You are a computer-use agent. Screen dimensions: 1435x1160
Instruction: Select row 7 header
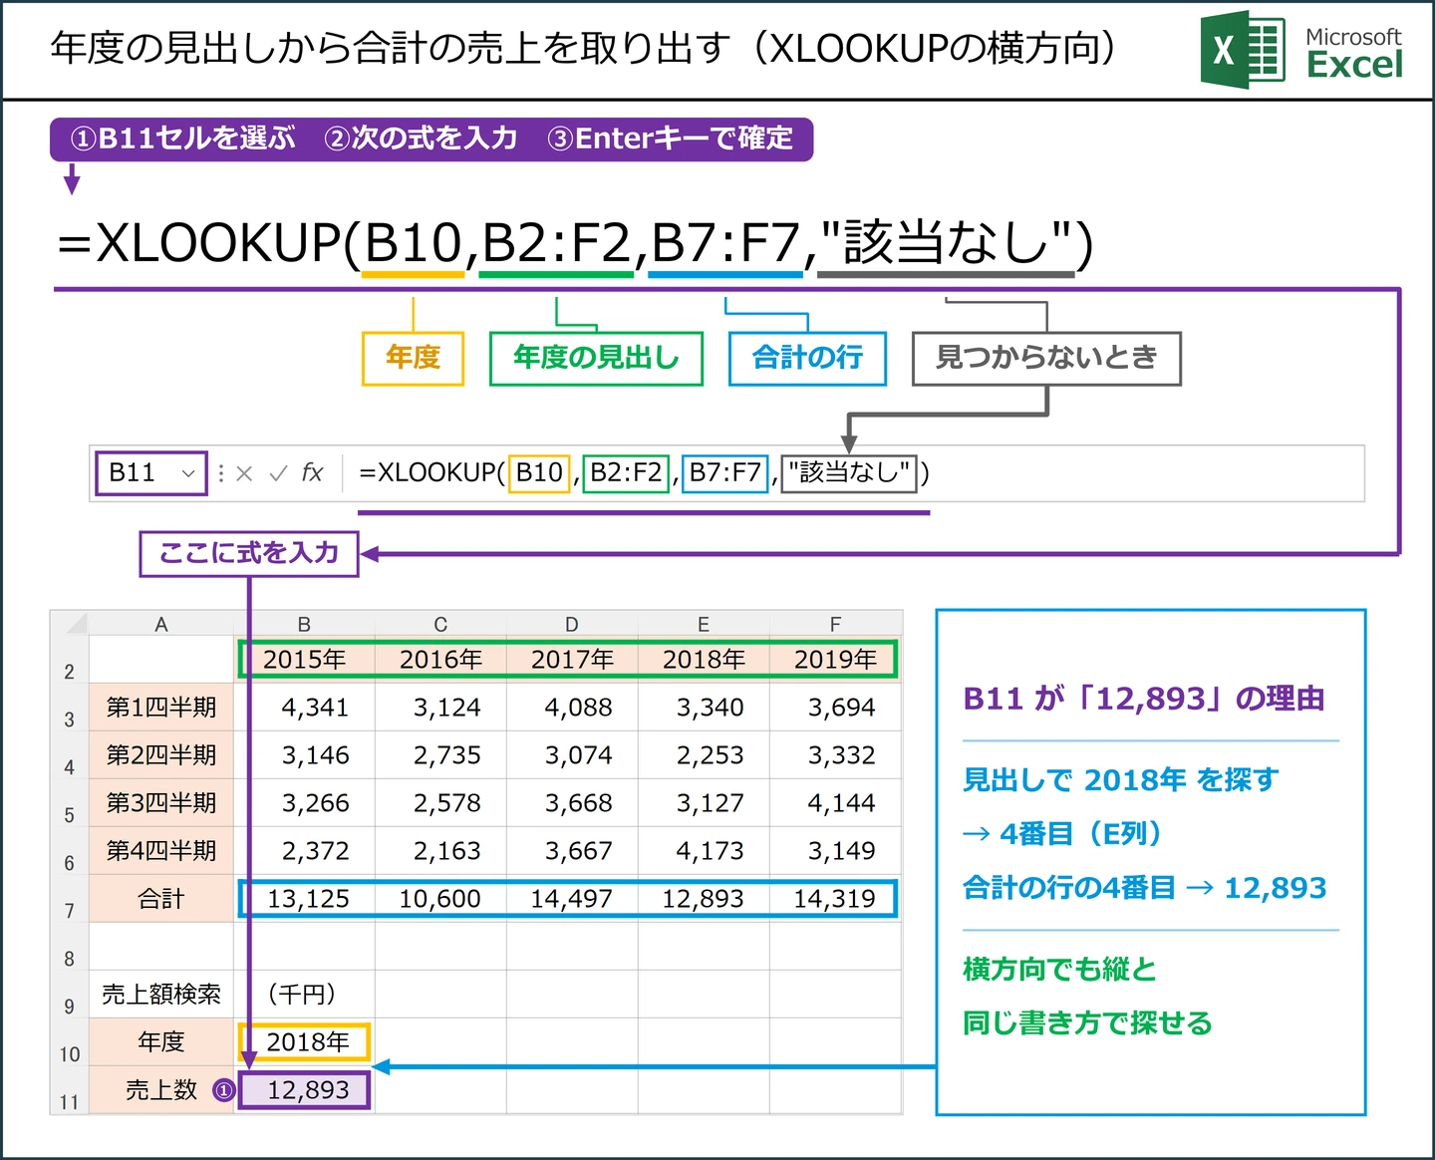(x=70, y=899)
